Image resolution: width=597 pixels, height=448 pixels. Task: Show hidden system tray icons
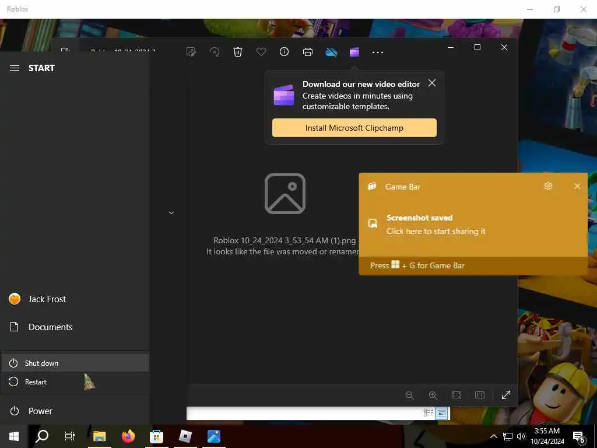click(493, 436)
